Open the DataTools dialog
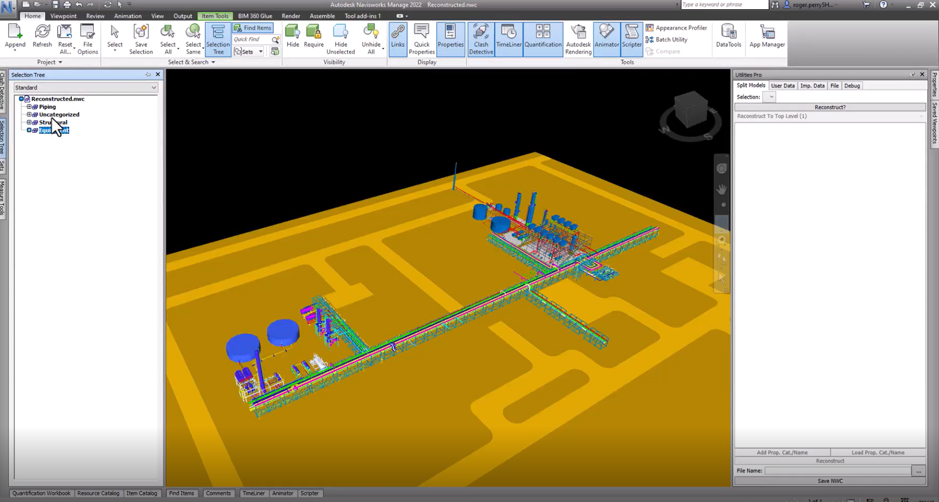The image size is (939, 502). [x=728, y=37]
